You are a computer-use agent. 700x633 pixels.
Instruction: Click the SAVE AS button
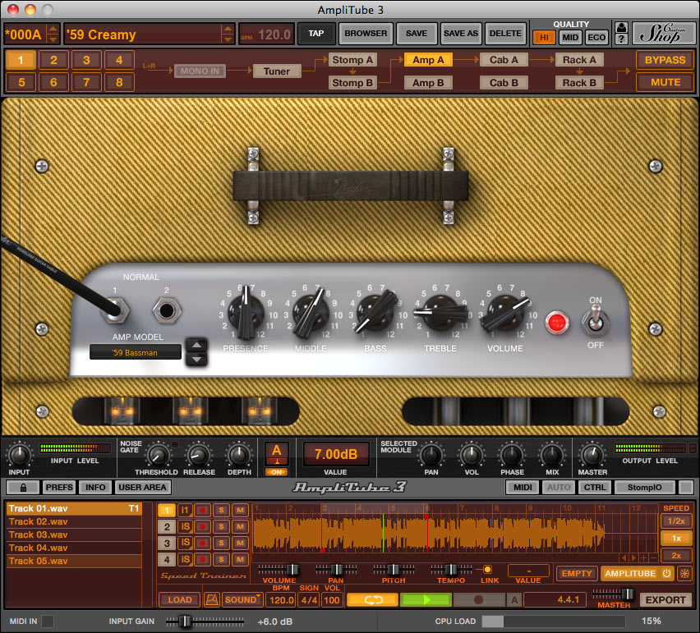click(461, 34)
